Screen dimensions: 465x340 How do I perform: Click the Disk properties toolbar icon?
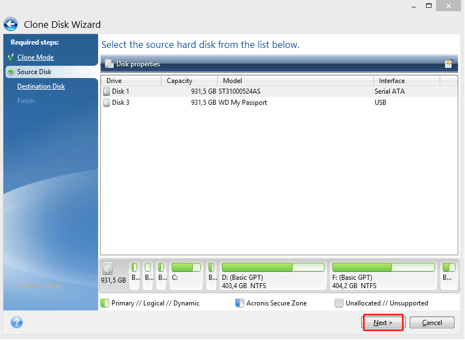pyautogui.click(x=109, y=64)
